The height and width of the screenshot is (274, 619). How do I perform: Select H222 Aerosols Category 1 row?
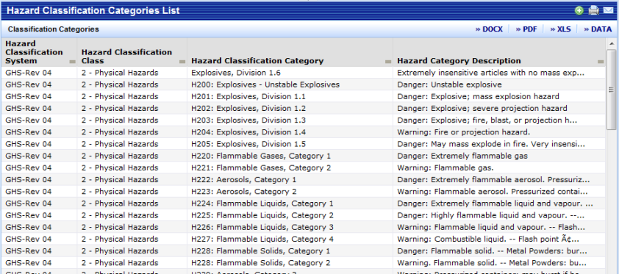point(303,180)
